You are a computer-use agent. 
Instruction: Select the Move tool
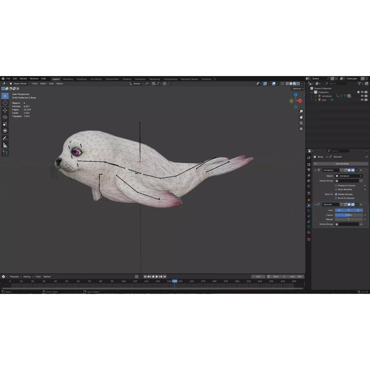pos(5,110)
